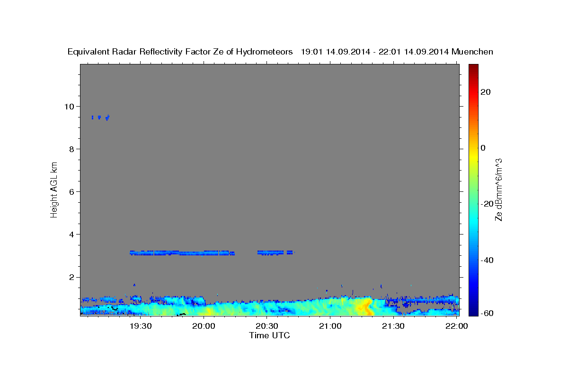Click the 'Muenchen' location label in title
Screen dimensions: 568x379
(x=472, y=52)
